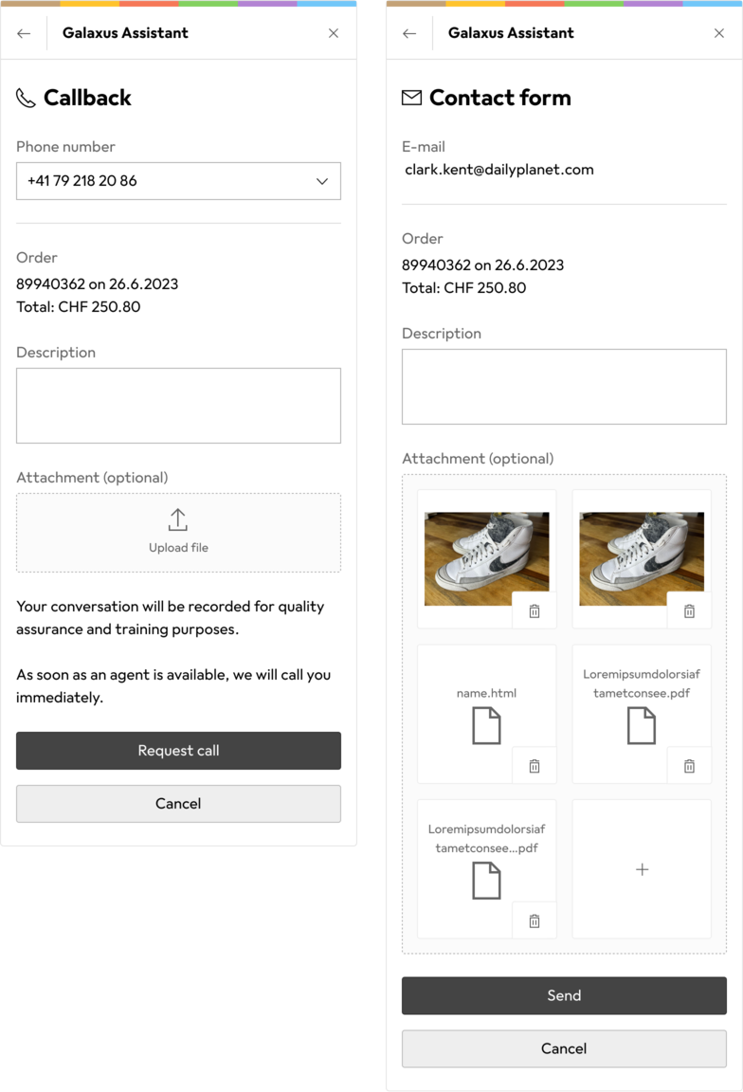Go back in the Callback panel
The height and width of the screenshot is (1092, 743).
pos(24,33)
